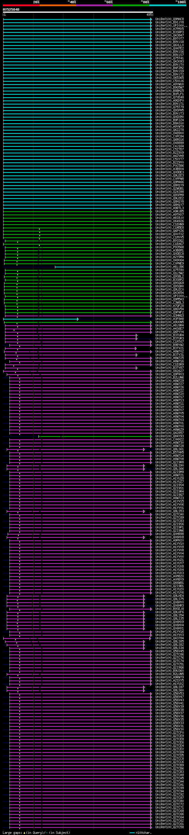189x835 pixels.
Task: Click hit label UniRef100_A9U0N5
Action: pos(170,322)
